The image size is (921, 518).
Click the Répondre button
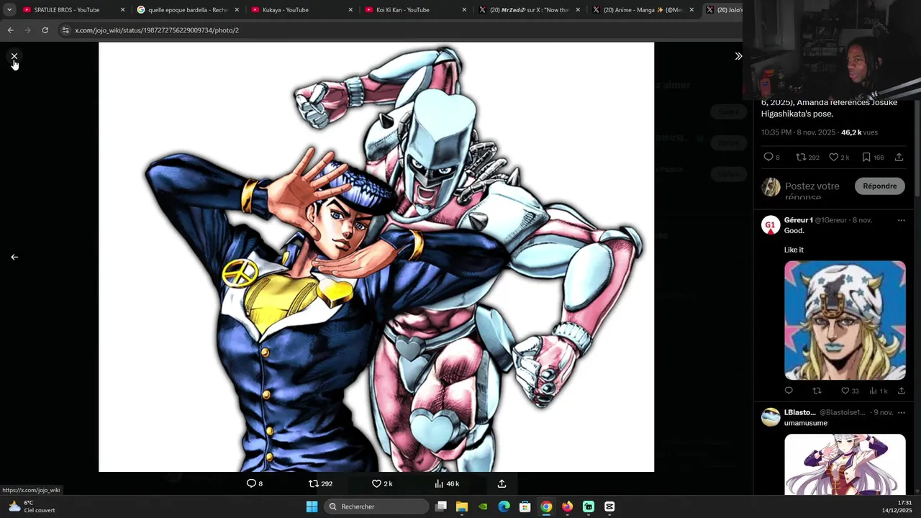pyautogui.click(x=879, y=186)
